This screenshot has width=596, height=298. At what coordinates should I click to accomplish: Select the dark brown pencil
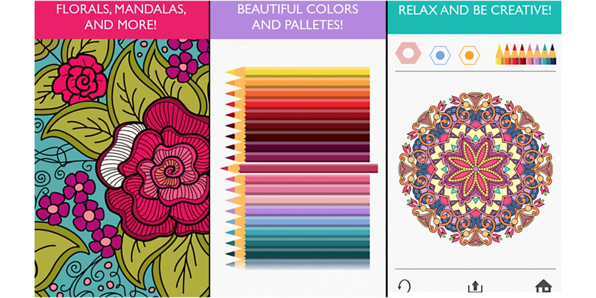297,136
